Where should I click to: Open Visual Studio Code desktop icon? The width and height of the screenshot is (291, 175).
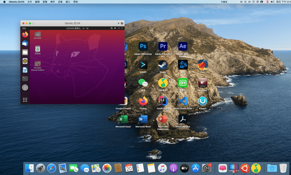click(183, 101)
